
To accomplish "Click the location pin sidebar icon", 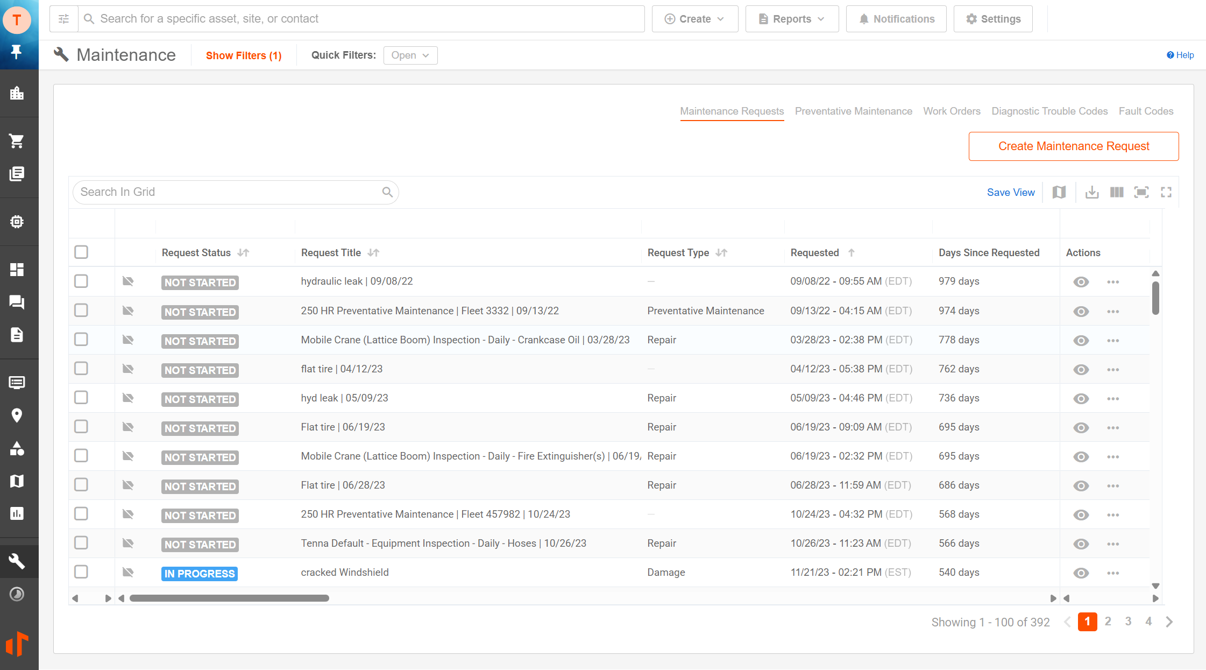I will coord(17,415).
